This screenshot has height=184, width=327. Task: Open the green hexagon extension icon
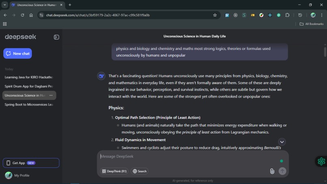(279, 15)
